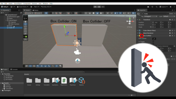Image resolution: width=176 pixels, height=99 pixels.
Task: Open the Tag dropdown showing Untagged
Action: (x=150, y=16)
